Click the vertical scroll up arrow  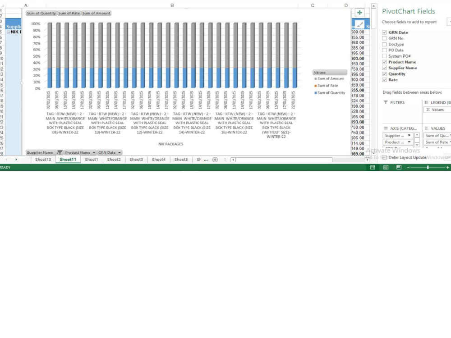[373, 6]
